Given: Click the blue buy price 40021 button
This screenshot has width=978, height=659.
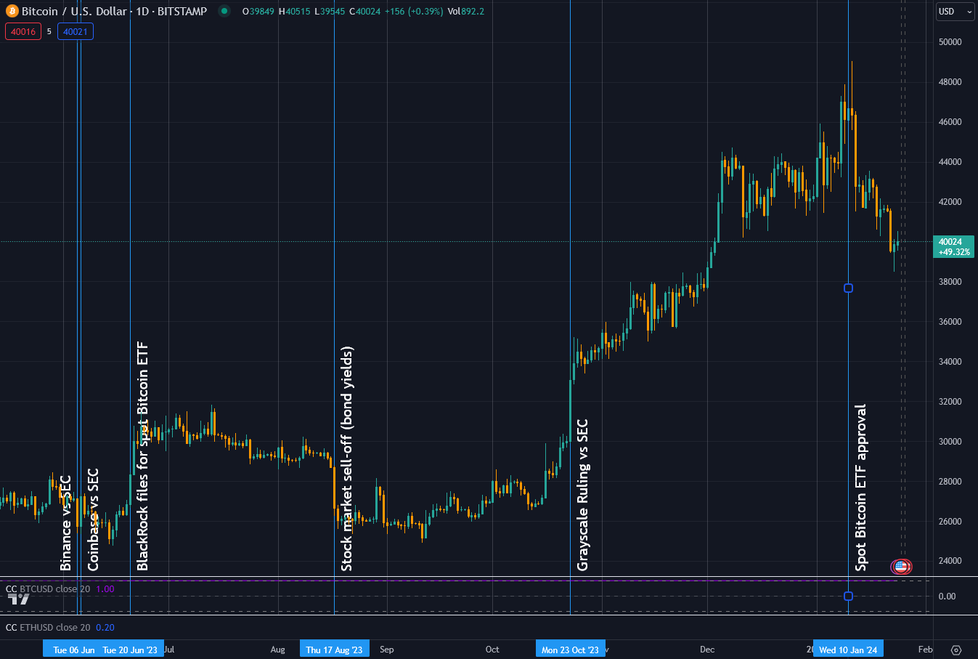Looking at the screenshot, I should 76,31.
